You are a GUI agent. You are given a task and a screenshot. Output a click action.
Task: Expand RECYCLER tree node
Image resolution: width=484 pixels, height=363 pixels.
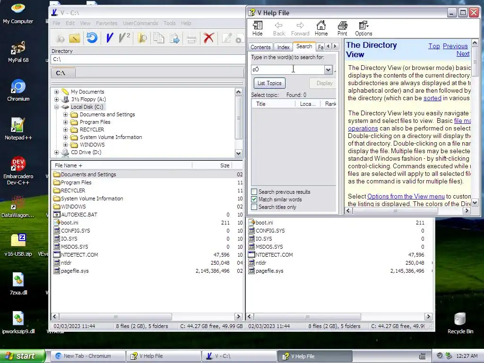[65, 130]
